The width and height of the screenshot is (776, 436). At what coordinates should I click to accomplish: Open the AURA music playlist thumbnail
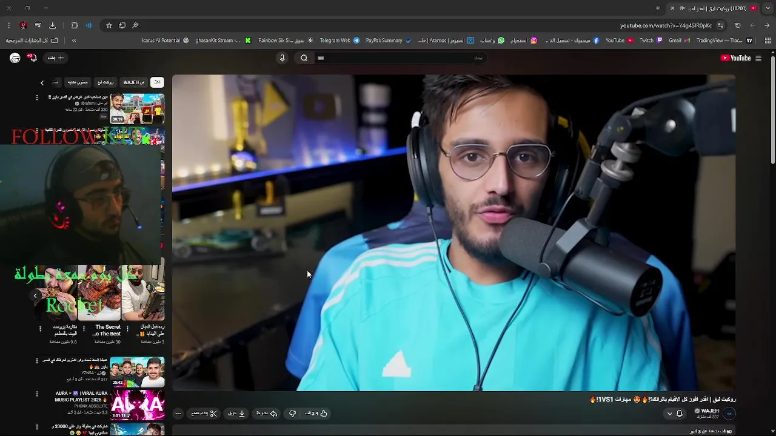(137, 405)
